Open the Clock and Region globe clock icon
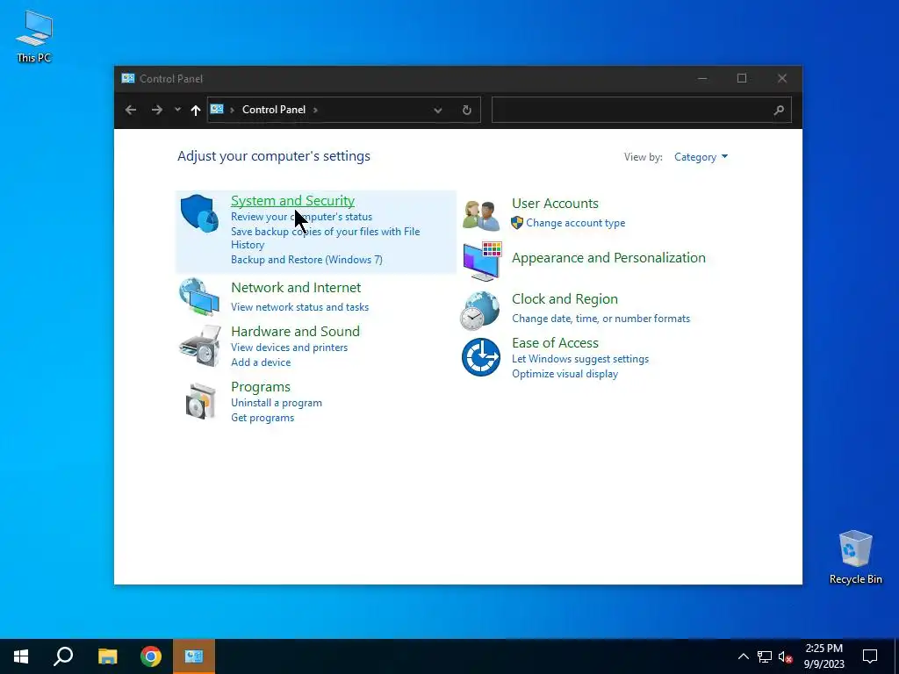The height and width of the screenshot is (674, 899). [480, 311]
